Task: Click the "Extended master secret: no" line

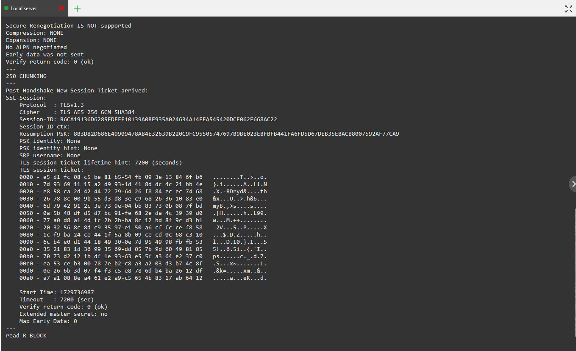Action: pyautogui.click(x=63, y=314)
